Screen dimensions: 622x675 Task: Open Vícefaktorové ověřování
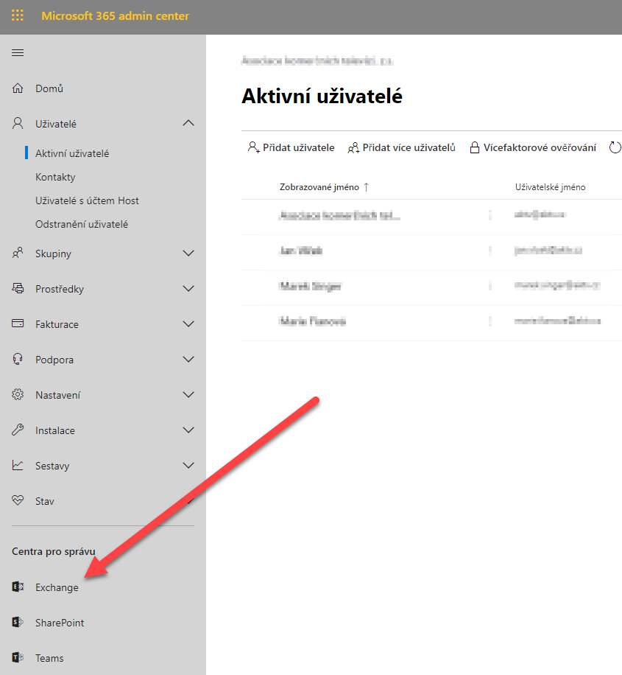point(533,147)
